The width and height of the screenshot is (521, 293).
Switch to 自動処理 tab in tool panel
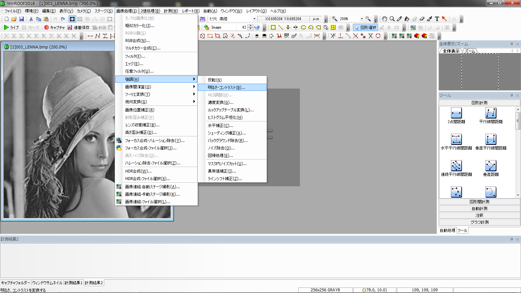[447, 230]
